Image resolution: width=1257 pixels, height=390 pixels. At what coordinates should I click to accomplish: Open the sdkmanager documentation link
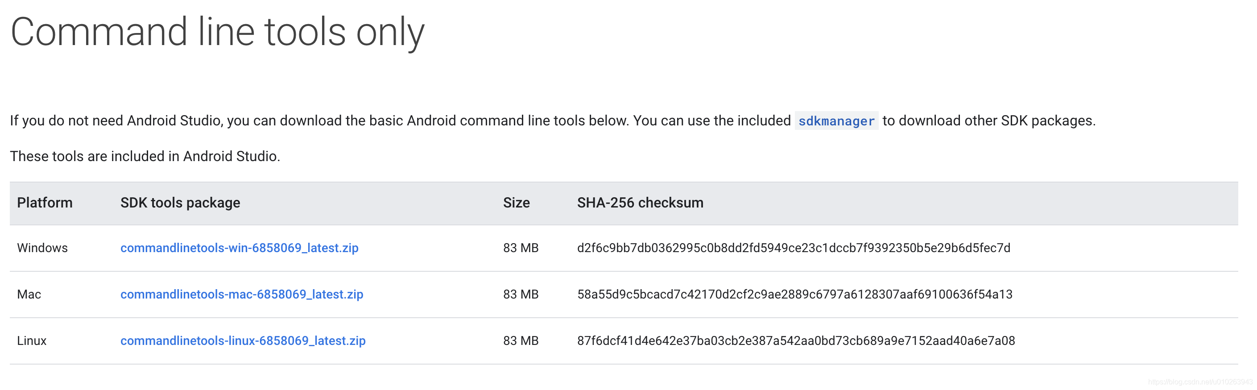click(836, 121)
